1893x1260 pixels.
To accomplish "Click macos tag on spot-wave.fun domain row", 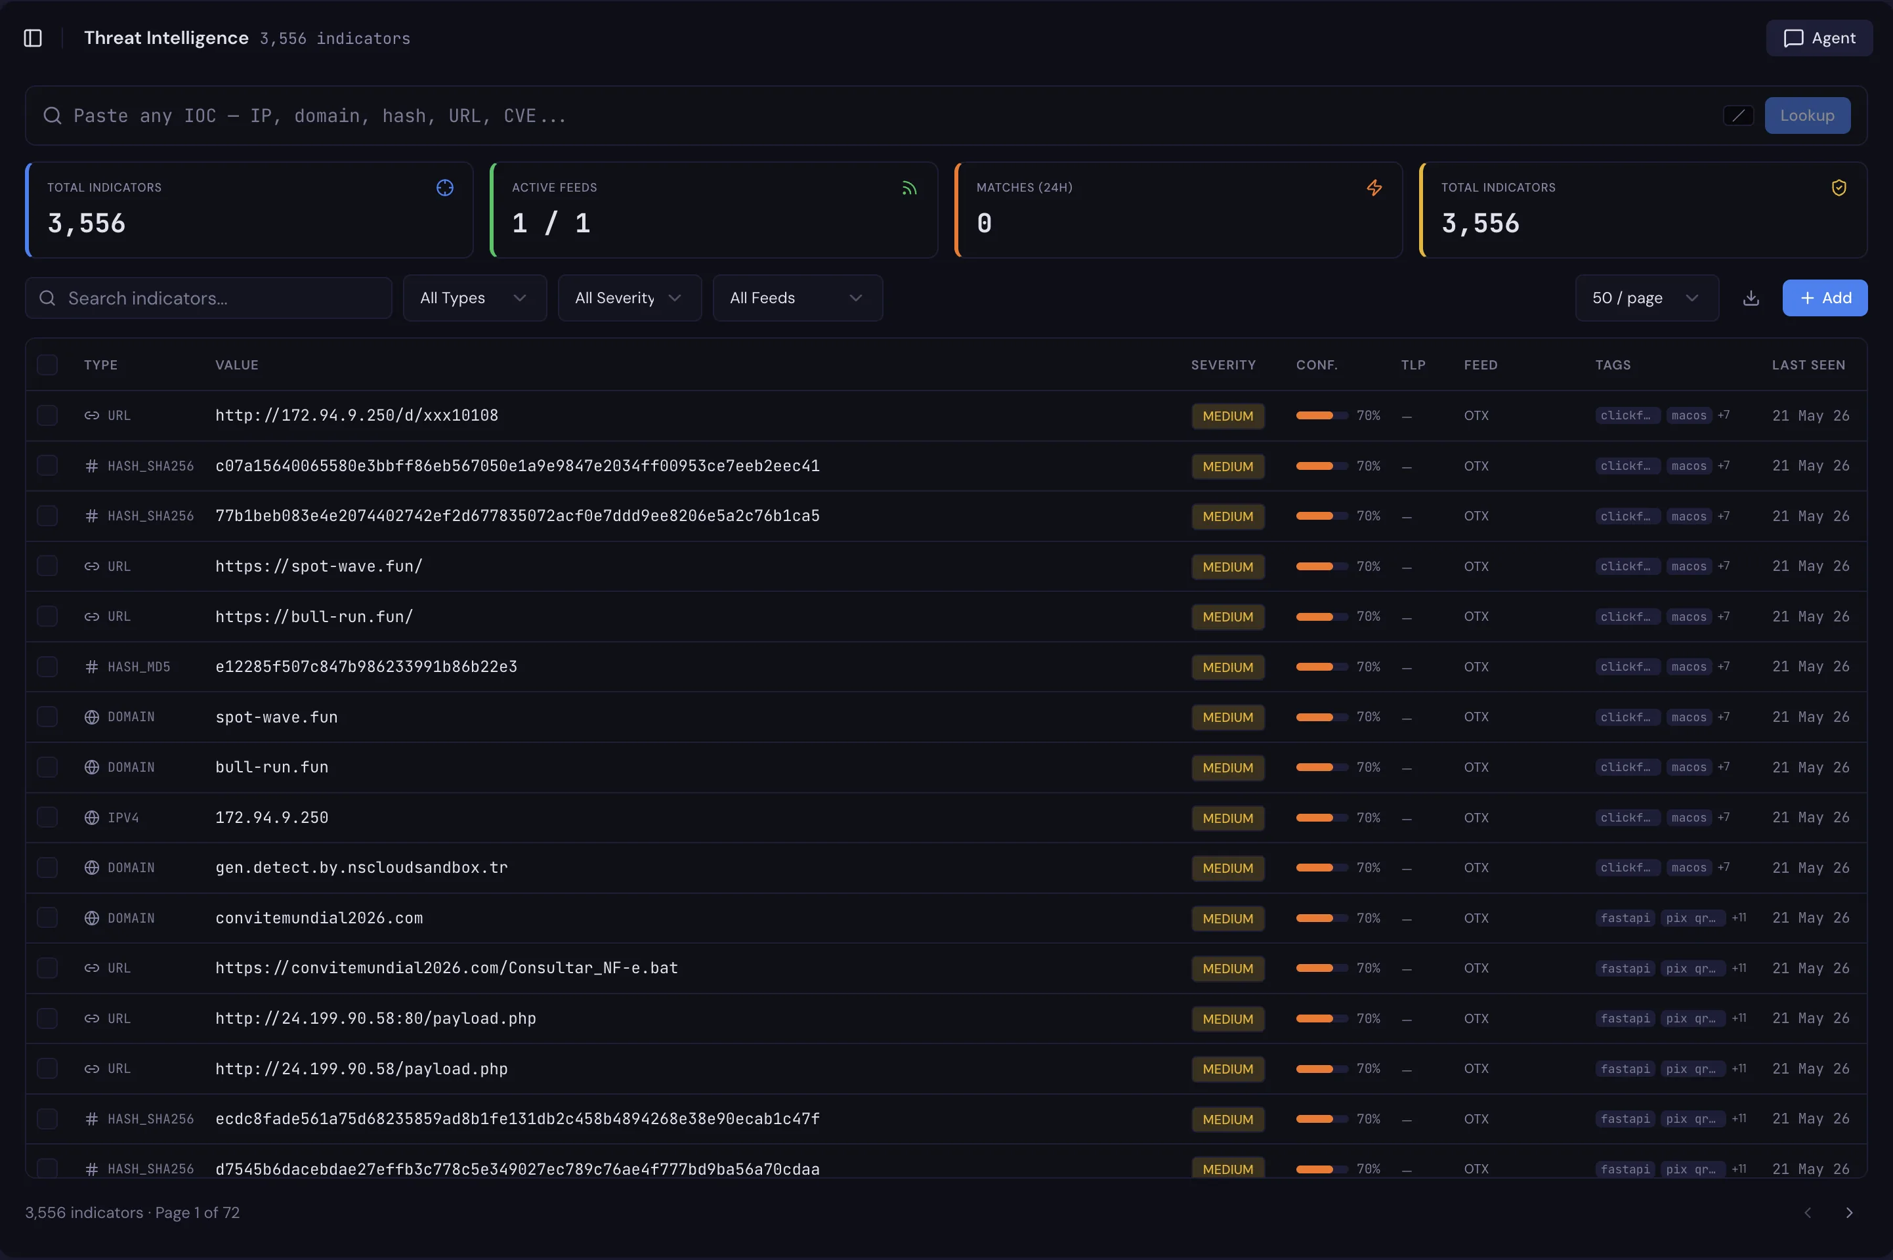I will tap(1688, 717).
